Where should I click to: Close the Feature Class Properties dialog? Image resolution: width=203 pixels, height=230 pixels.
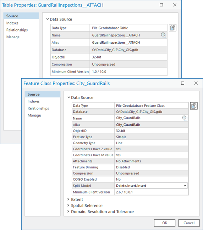point(196,83)
